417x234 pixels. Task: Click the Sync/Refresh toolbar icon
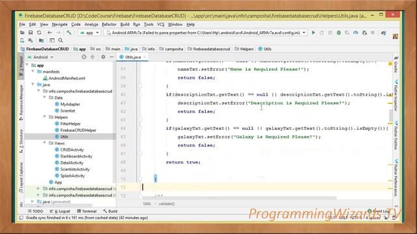(39, 32)
